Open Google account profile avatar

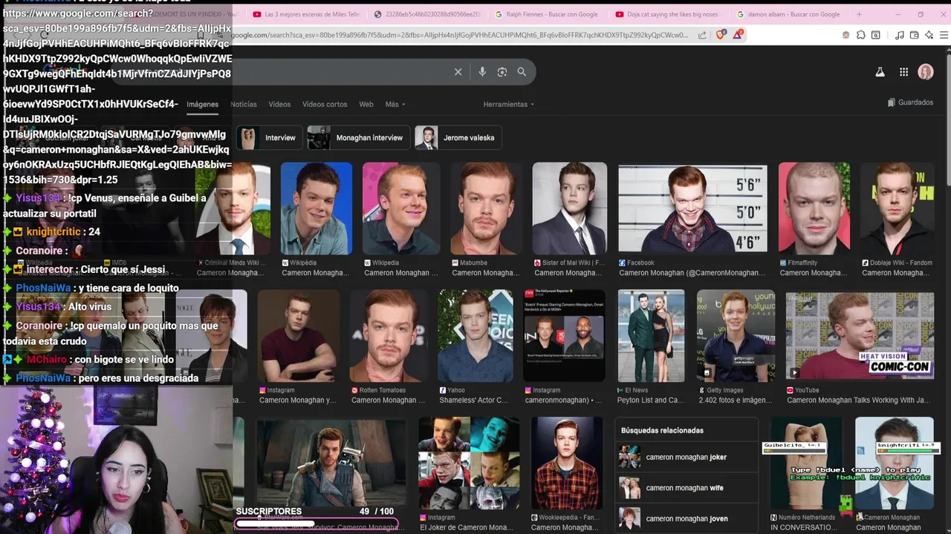(926, 72)
